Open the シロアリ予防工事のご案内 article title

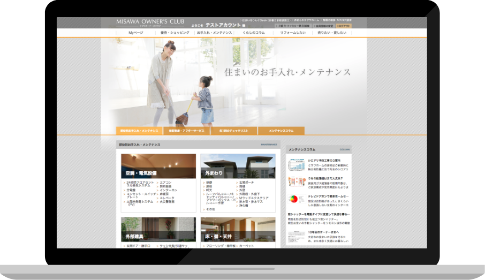pyautogui.click(x=324, y=161)
